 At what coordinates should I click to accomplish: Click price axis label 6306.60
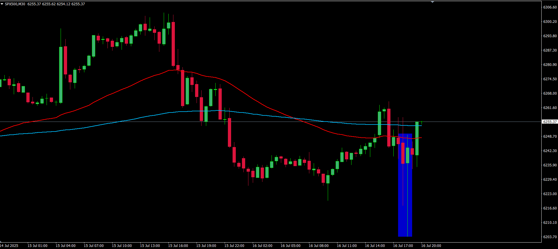pos(550,7)
